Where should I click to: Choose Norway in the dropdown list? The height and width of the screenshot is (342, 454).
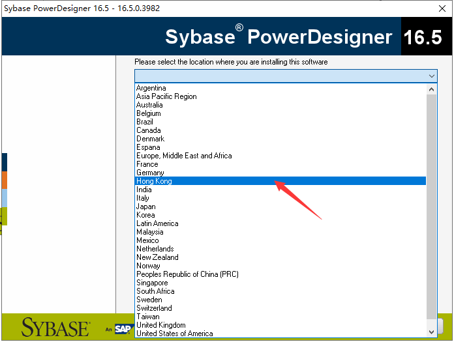[280, 266]
